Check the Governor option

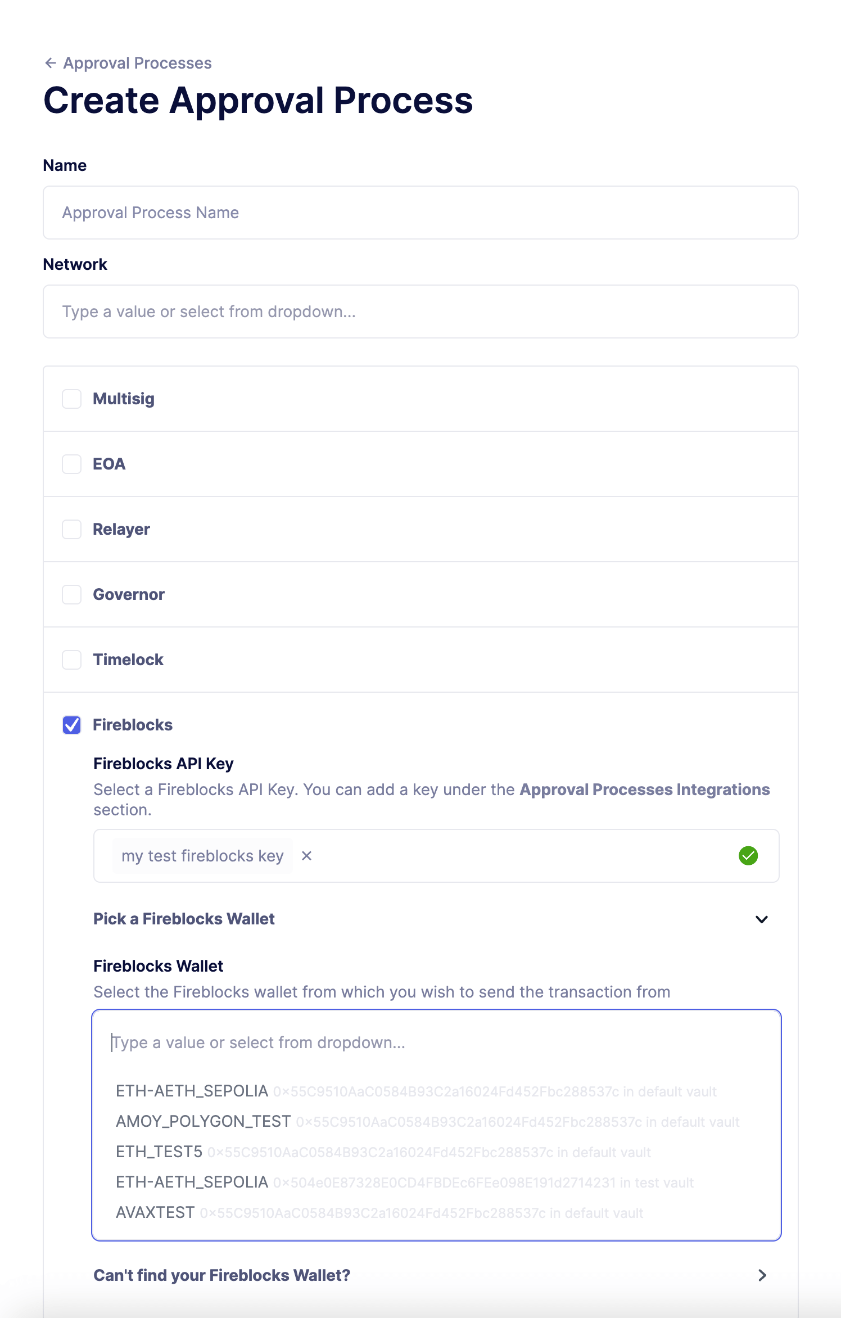click(x=71, y=594)
